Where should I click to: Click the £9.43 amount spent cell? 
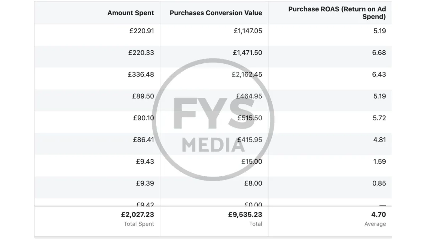[x=145, y=162]
